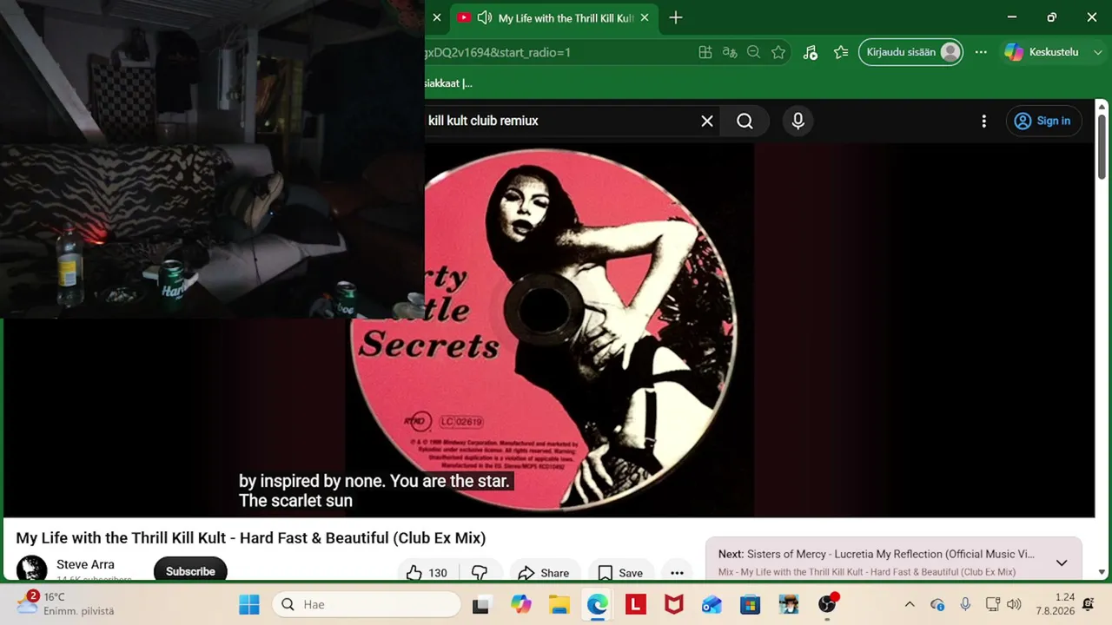The width and height of the screenshot is (1112, 625).
Task: Start voice search with the microphone
Action: [798, 121]
